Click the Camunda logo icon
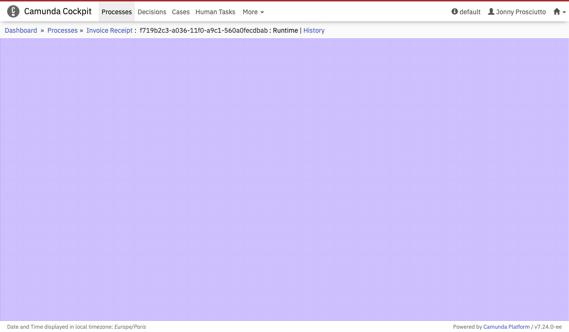Image resolution: width=569 pixels, height=332 pixels. click(13, 11)
